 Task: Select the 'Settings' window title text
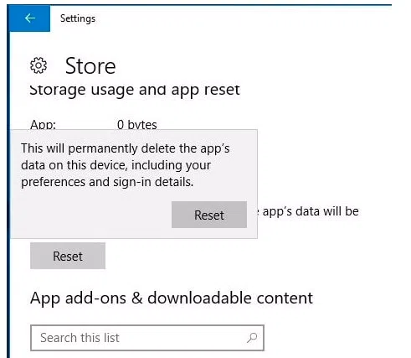(78, 18)
